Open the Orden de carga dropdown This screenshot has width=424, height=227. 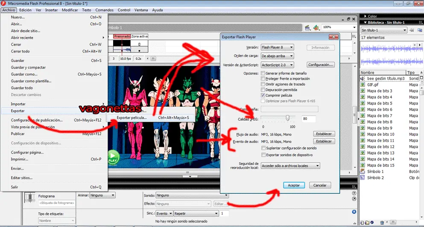coord(278,56)
